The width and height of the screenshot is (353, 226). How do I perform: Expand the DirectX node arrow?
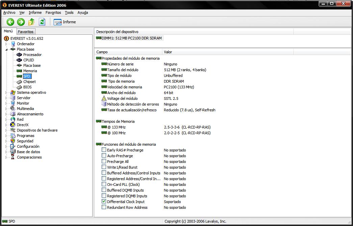click(x=6, y=125)
